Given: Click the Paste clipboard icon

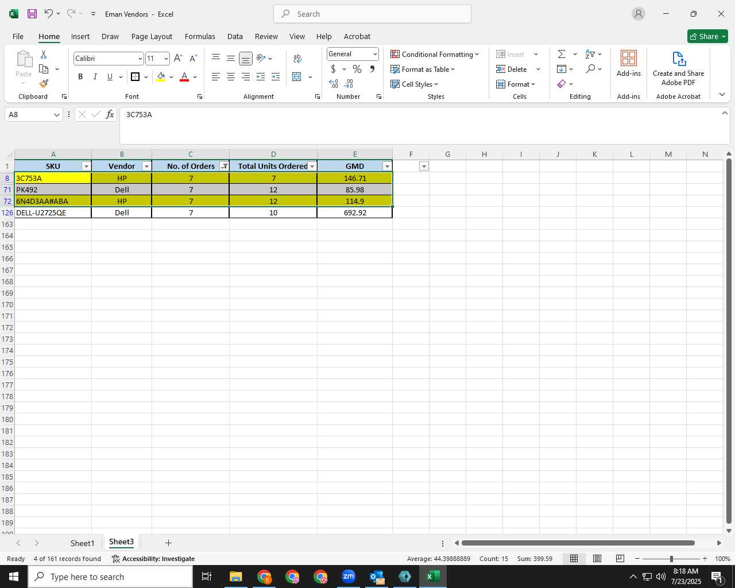Looking at the screenshot, I should coord(24,59).
